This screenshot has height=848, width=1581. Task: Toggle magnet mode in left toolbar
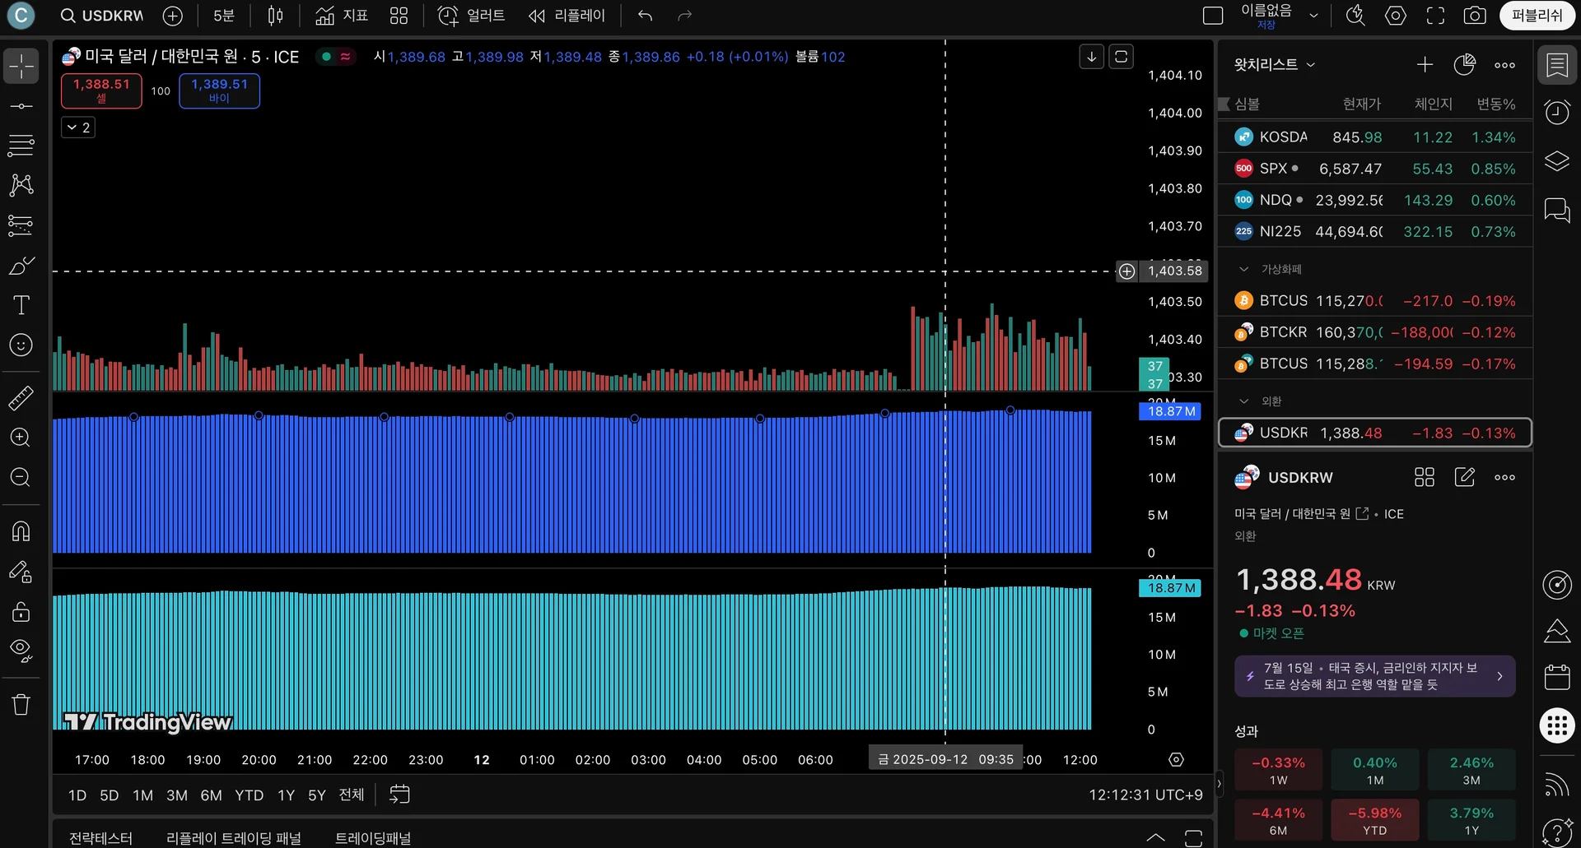(21, 531)
